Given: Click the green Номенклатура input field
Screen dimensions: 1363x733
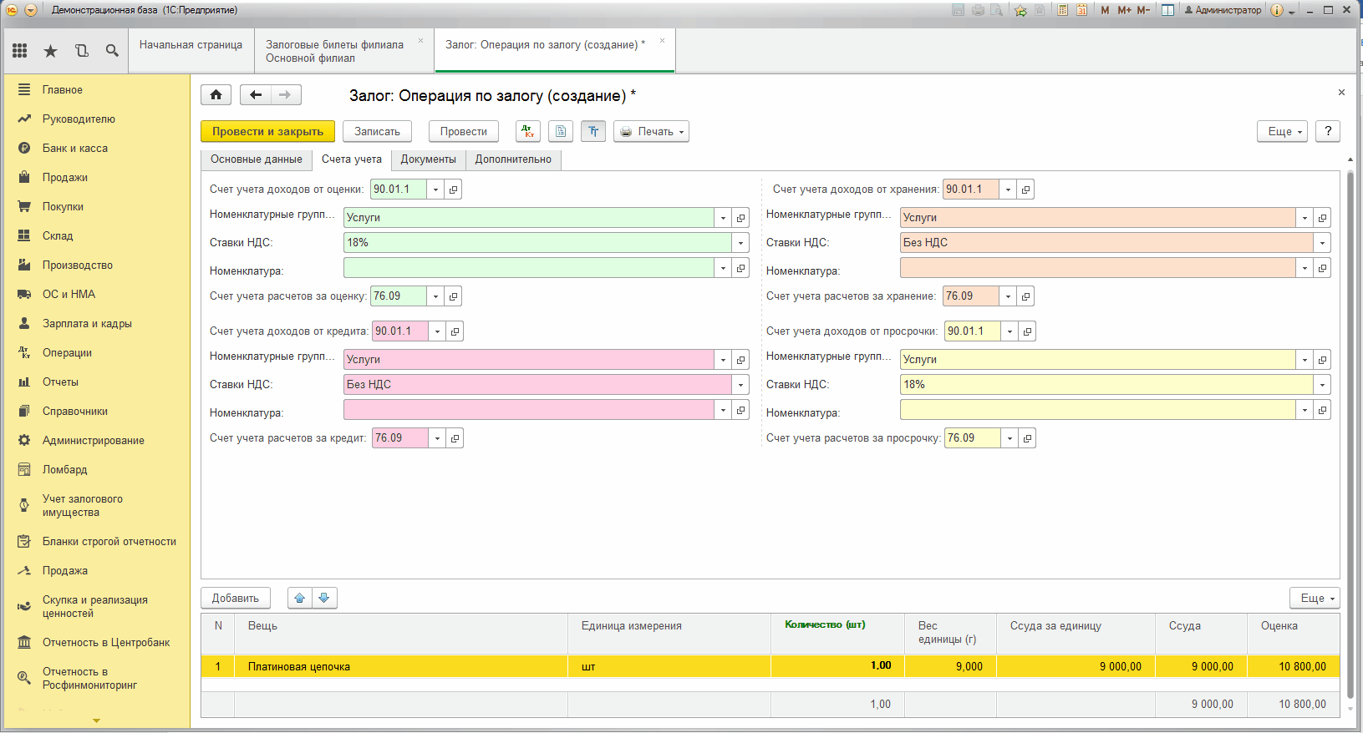Looking at the screenshot, I should tap(529, 268).
